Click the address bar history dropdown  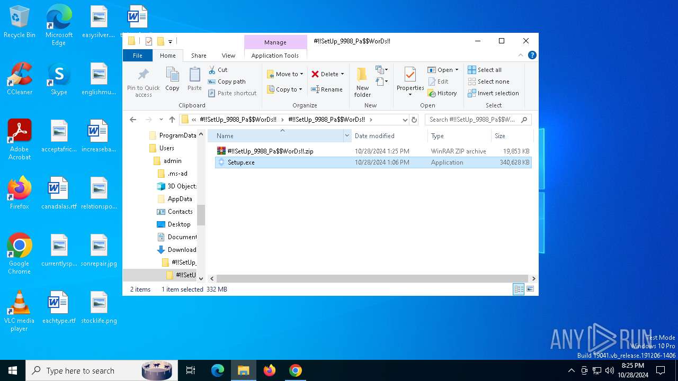click(x=405, y=120)
